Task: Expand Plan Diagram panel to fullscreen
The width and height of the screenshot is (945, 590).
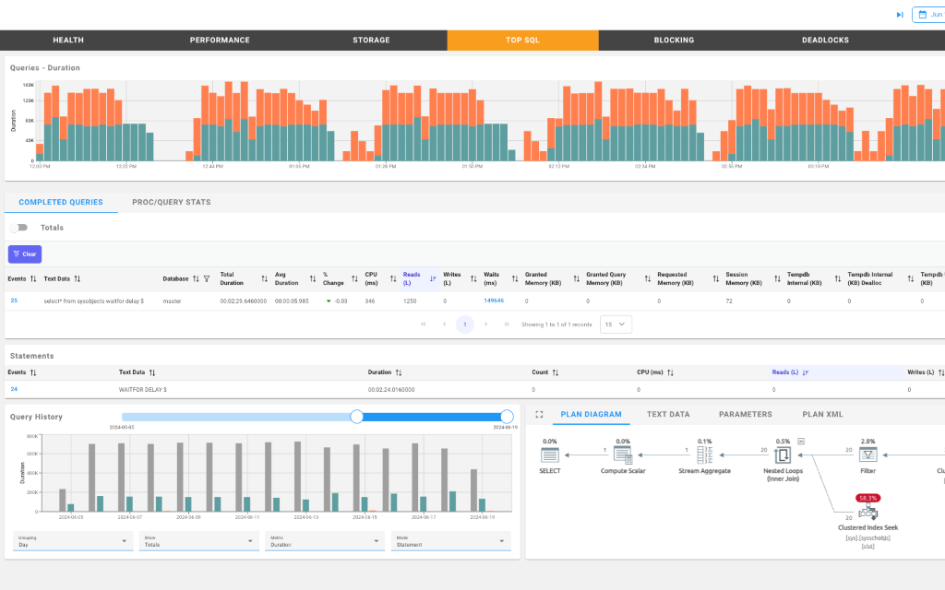Action: pyautogui.click(x=539, y=413)
